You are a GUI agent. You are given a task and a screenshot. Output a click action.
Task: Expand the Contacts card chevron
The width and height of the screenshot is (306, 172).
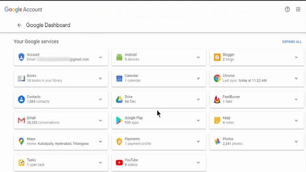(100, 99)
